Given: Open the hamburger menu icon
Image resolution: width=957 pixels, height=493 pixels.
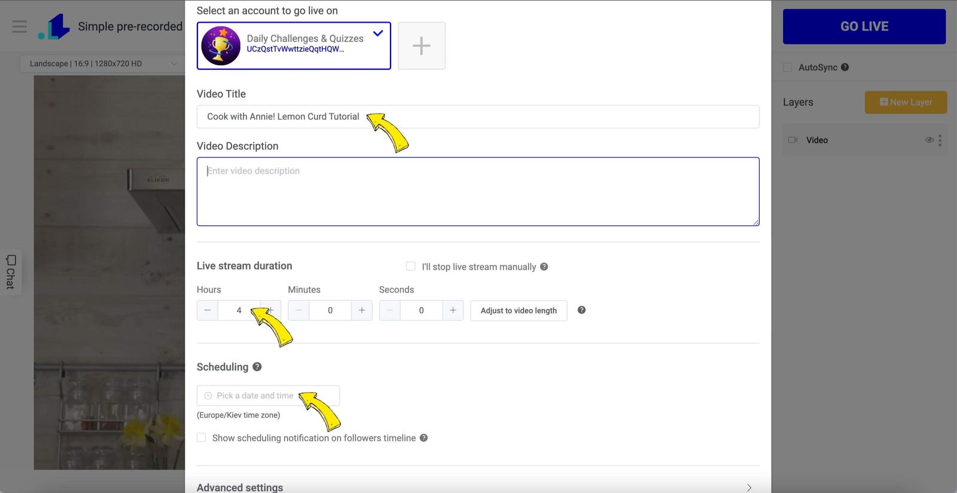Looking at the screenshot, I should coord(20,27).
